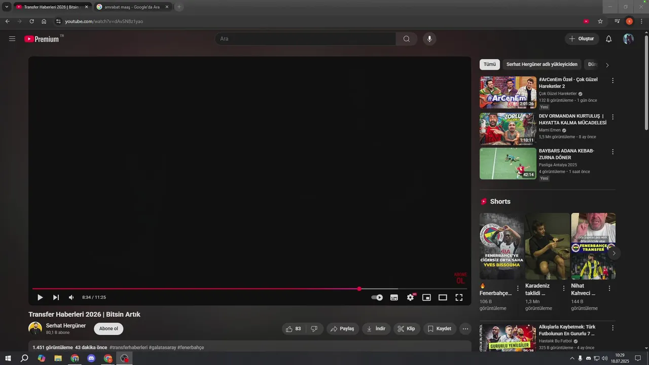
Task: Open more actions ellipsis under video
Action: point(465,329)
